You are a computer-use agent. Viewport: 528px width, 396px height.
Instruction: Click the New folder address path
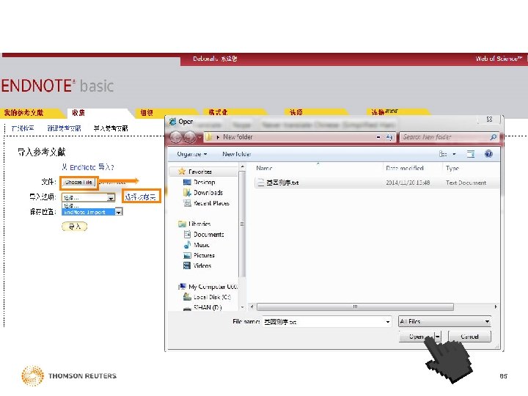238,137
